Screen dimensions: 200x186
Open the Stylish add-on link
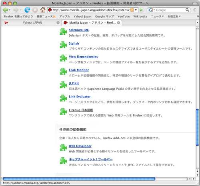[74, 44]
